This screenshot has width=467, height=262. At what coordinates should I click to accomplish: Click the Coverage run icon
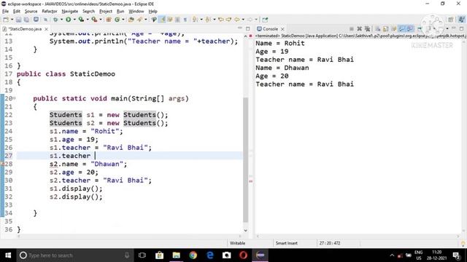pyautogui.click(x=81, y=20)
